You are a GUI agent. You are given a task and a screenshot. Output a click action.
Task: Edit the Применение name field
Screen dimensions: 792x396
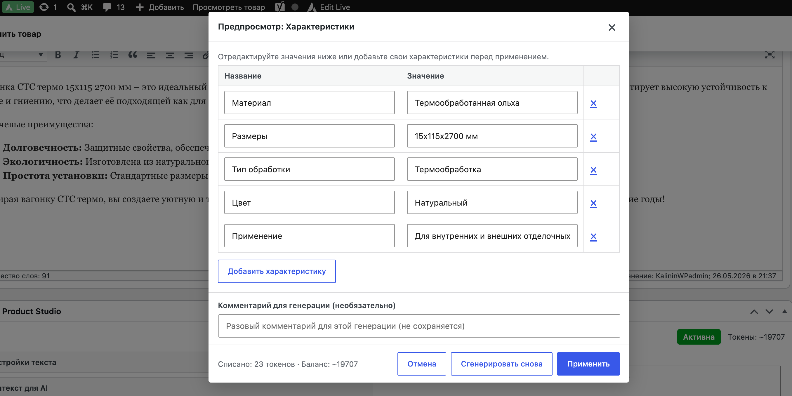pyautogui.click(x=309, y=235)
